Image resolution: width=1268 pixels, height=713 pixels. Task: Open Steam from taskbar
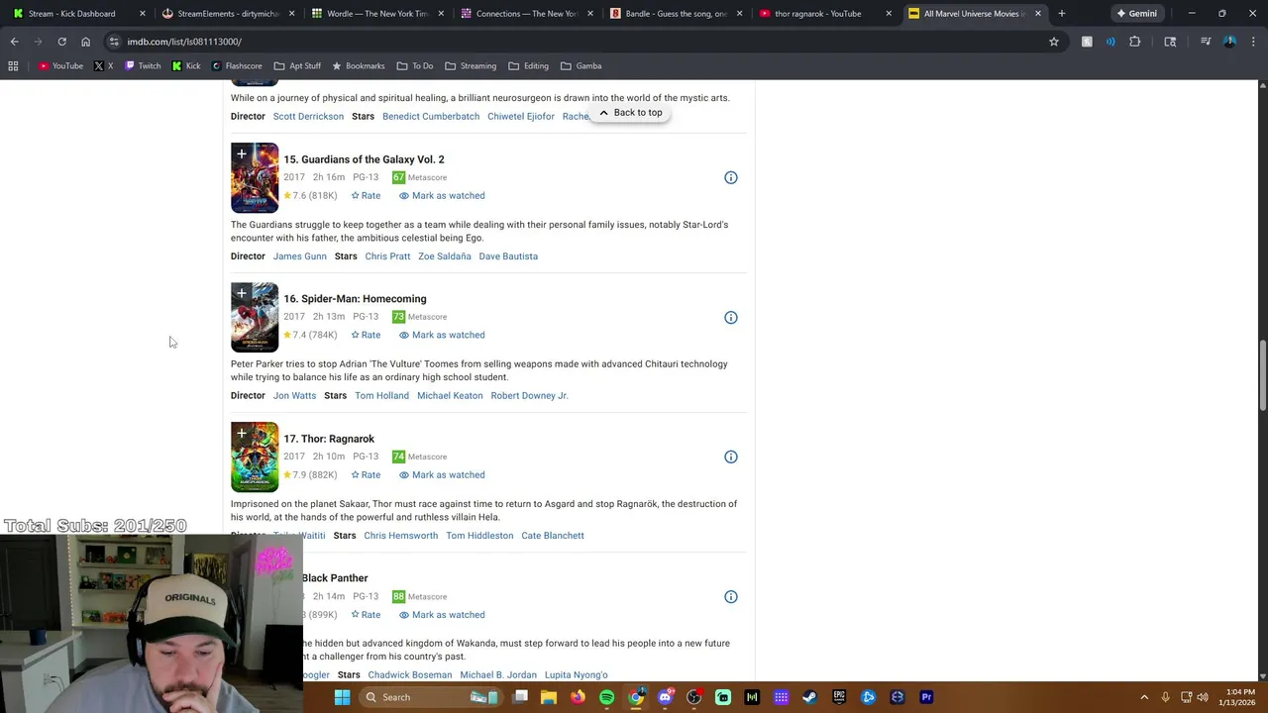[809, 697]
